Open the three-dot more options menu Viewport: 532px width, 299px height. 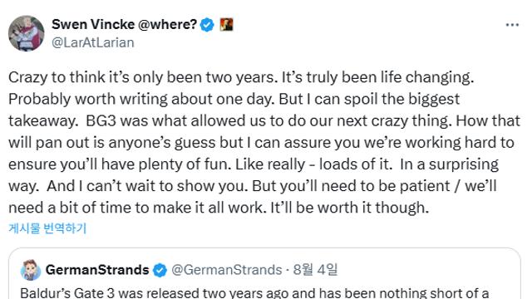coord(512,25)
